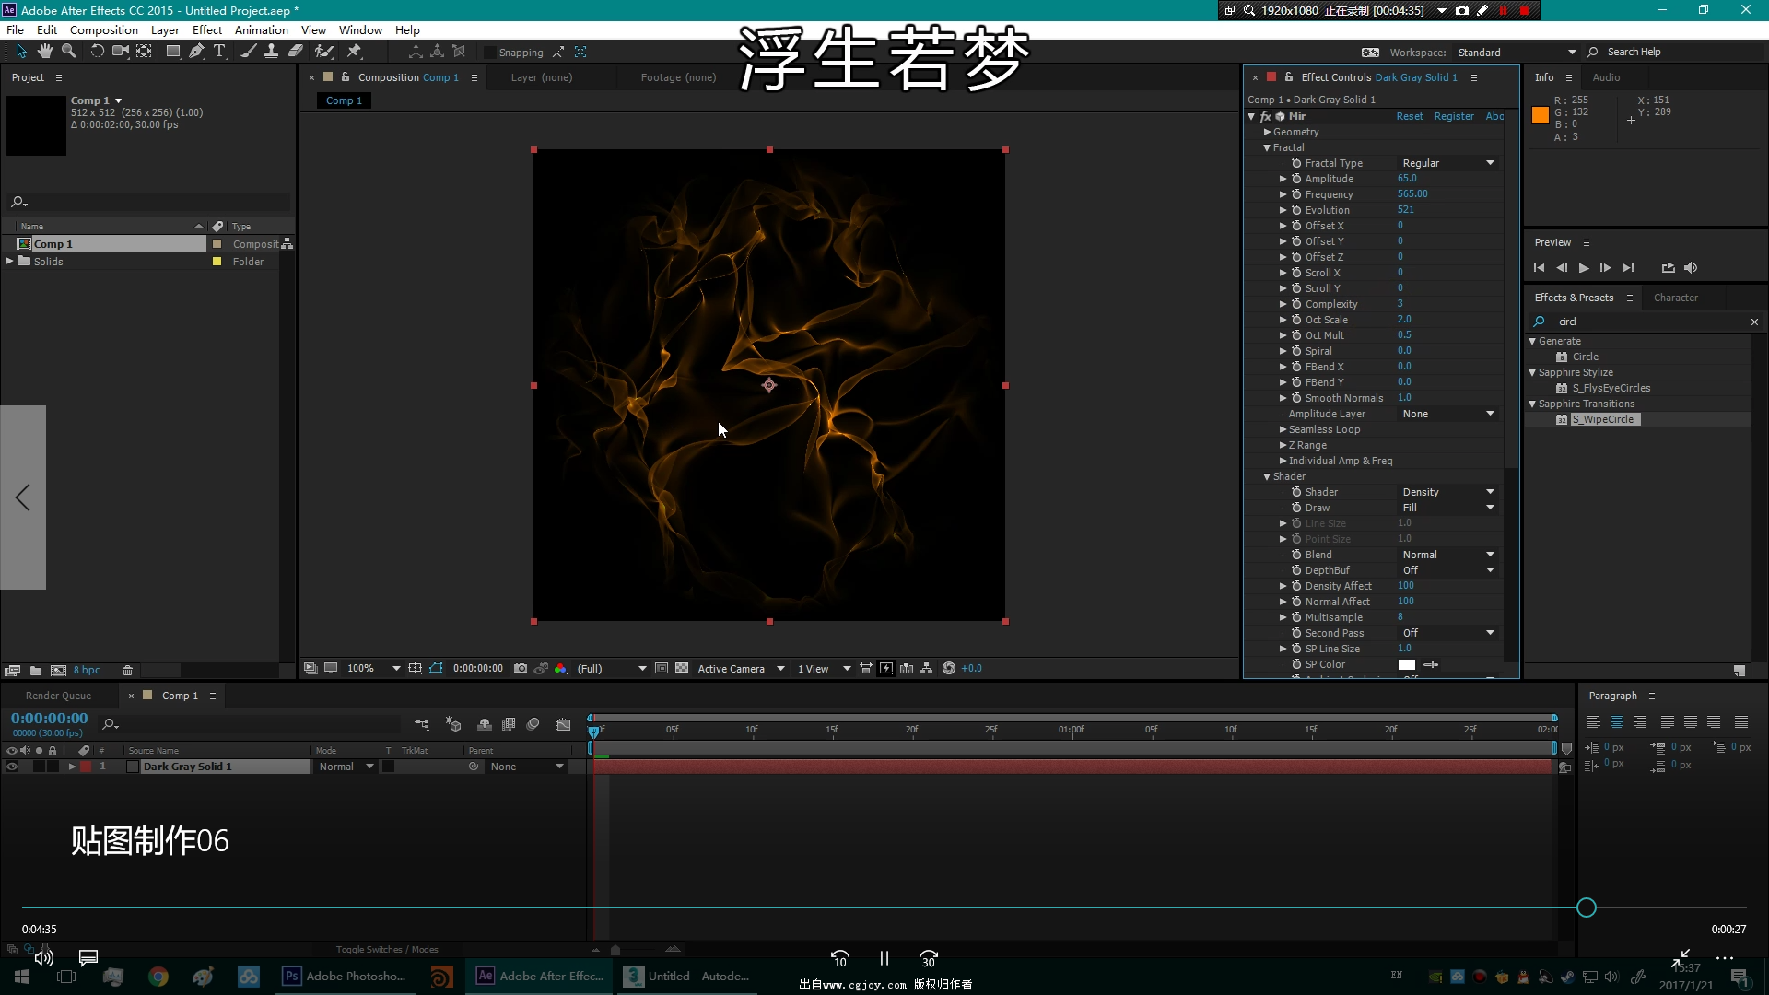
Task: Enable Frame Blending for composition
Action: [509, 725]
